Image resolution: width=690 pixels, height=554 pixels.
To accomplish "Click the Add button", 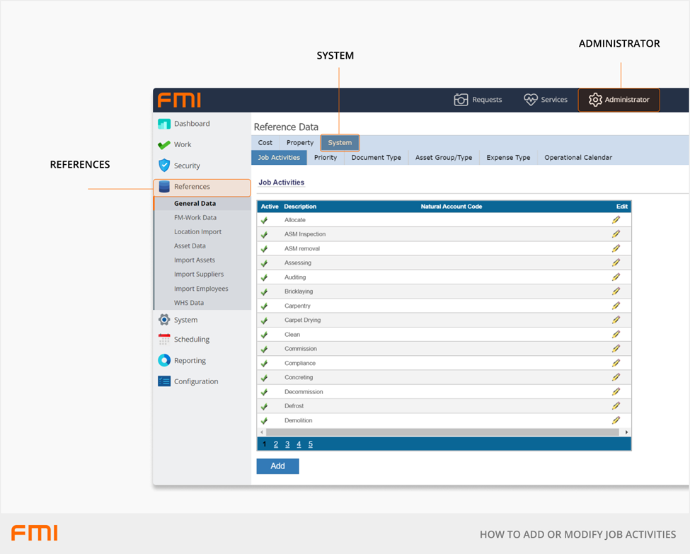I will pos(277,466).
